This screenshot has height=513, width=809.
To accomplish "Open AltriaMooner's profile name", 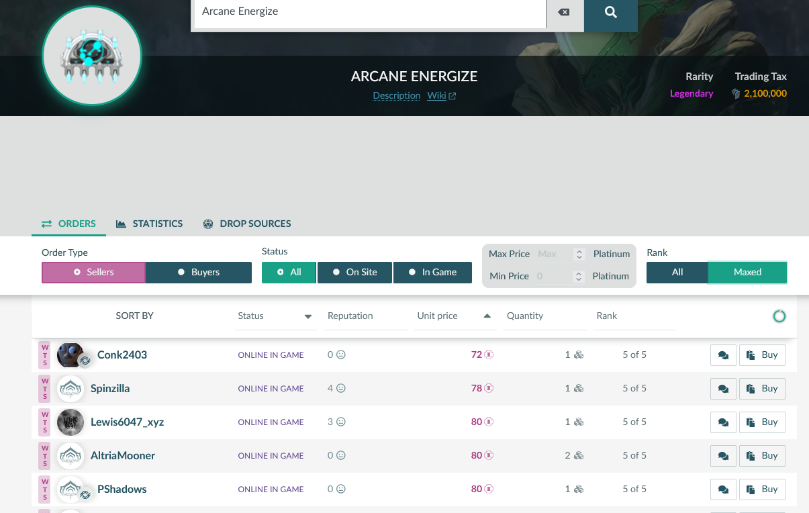I will click(x=123, y=455).
